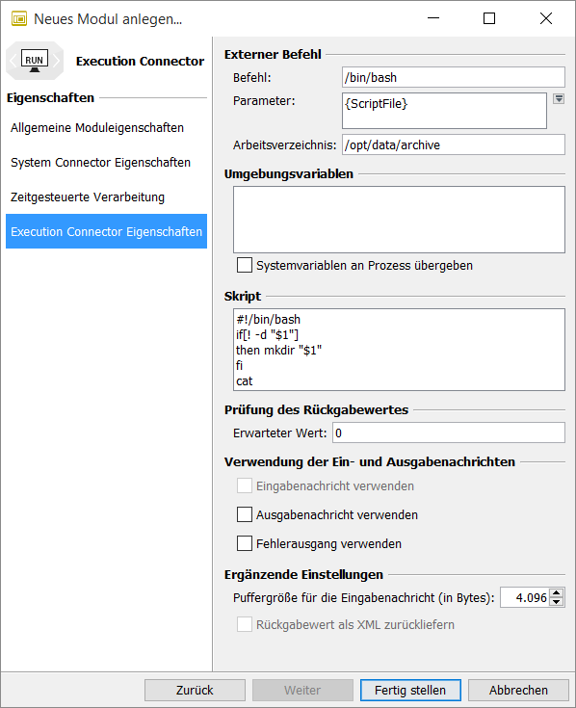This screenshot has height=708, width=576.
Task: Click the Weiter button
Action: click(302, 690)
